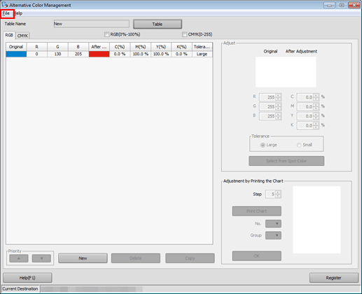Increase the C percentage spinner arrow
This screenshot has width=362, height=294.
tap(316, 95)
